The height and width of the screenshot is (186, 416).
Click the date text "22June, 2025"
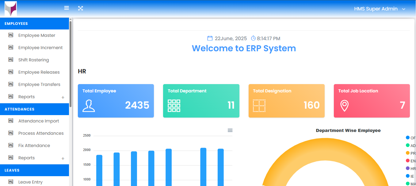tap(231, 39)
